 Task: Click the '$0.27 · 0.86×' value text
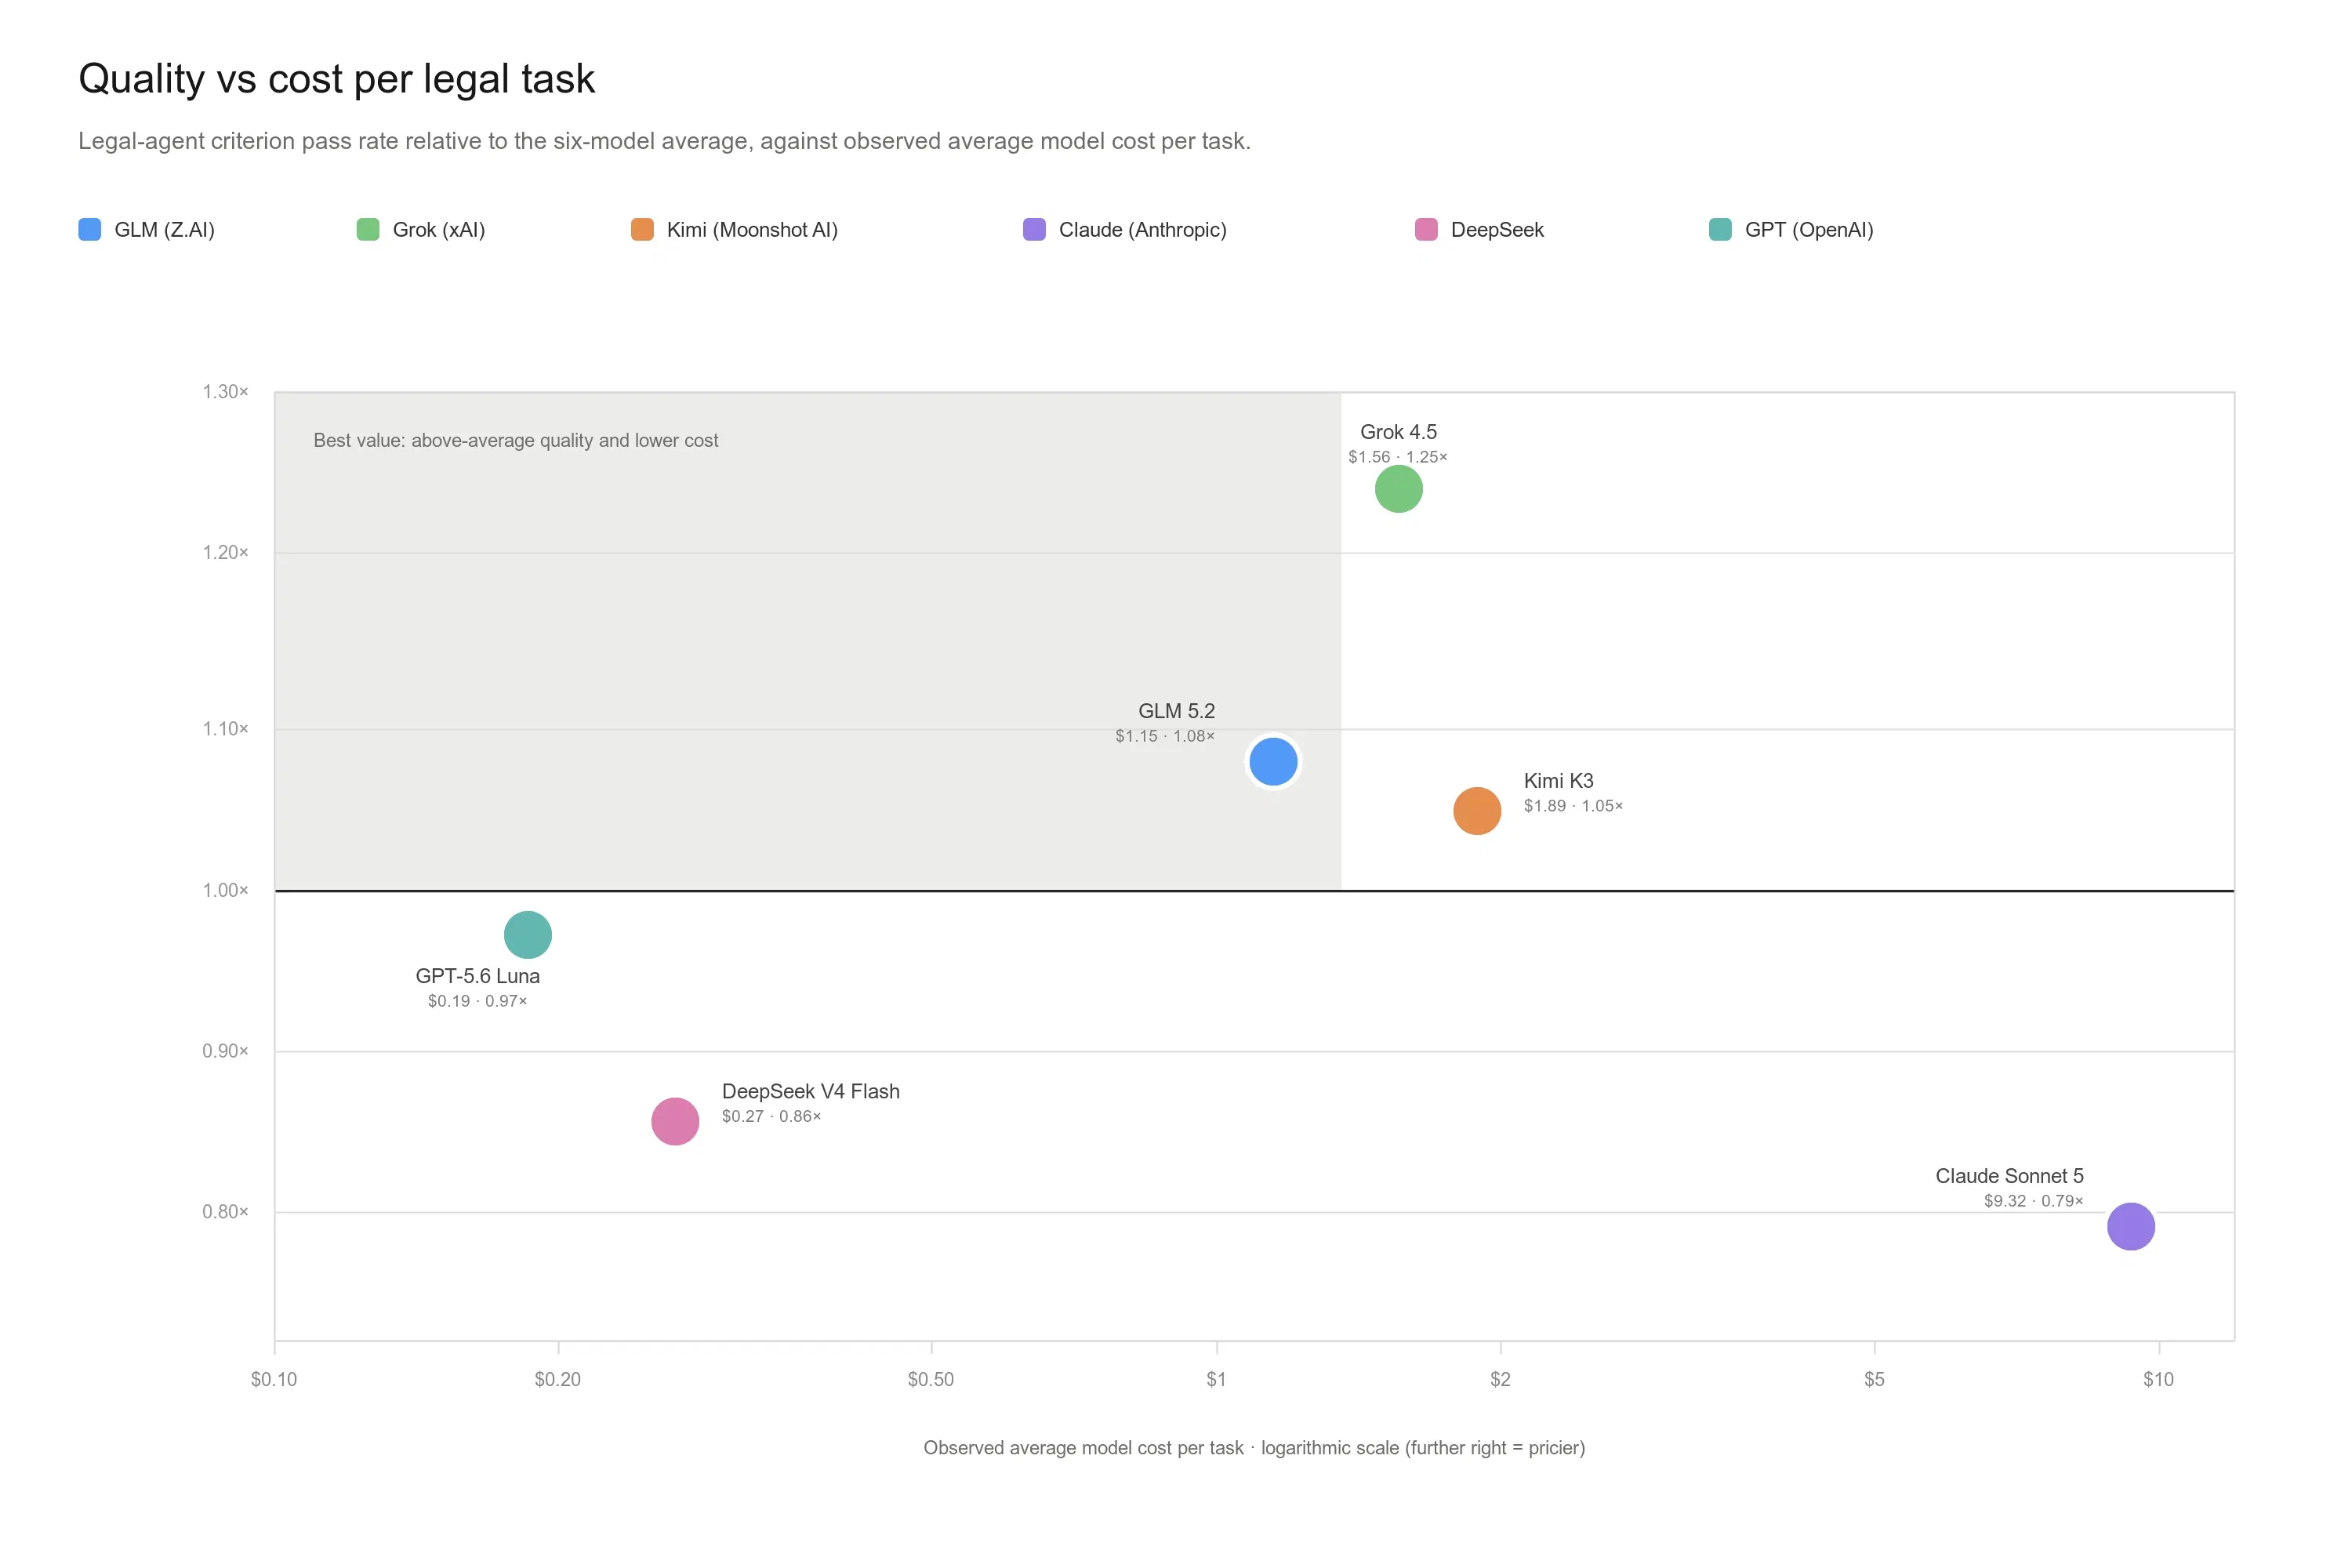(771, 1116)
